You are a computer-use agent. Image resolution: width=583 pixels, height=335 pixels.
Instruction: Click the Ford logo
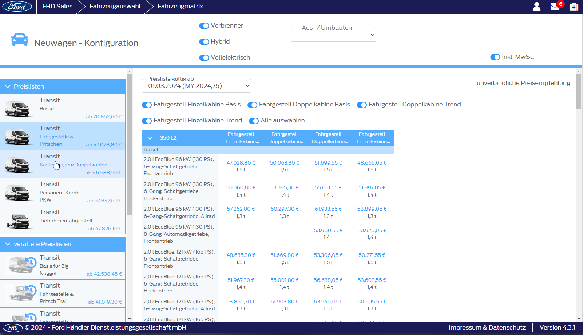[x=17, y=6]
